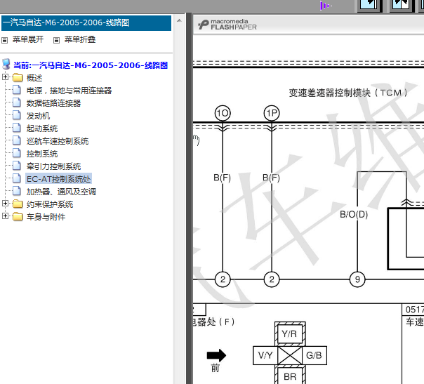This screenshot has height=384, width=424.
Task: Click page icon next to 发动机
Action: coord(17,115)
